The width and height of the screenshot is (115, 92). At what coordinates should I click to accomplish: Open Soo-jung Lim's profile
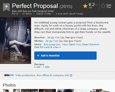click(52, 45)
